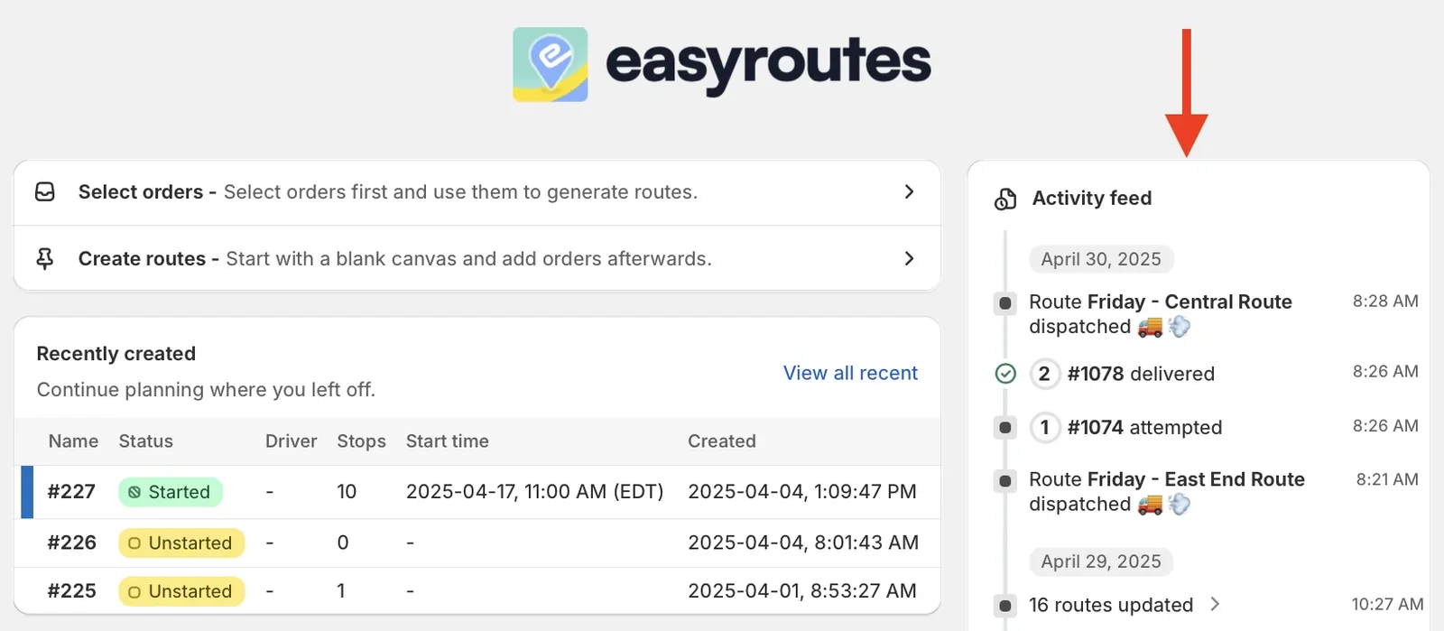Viewport: 1444px width, 631px height.
Task: Open Create routes row chevron
Action: click(909, 259)
